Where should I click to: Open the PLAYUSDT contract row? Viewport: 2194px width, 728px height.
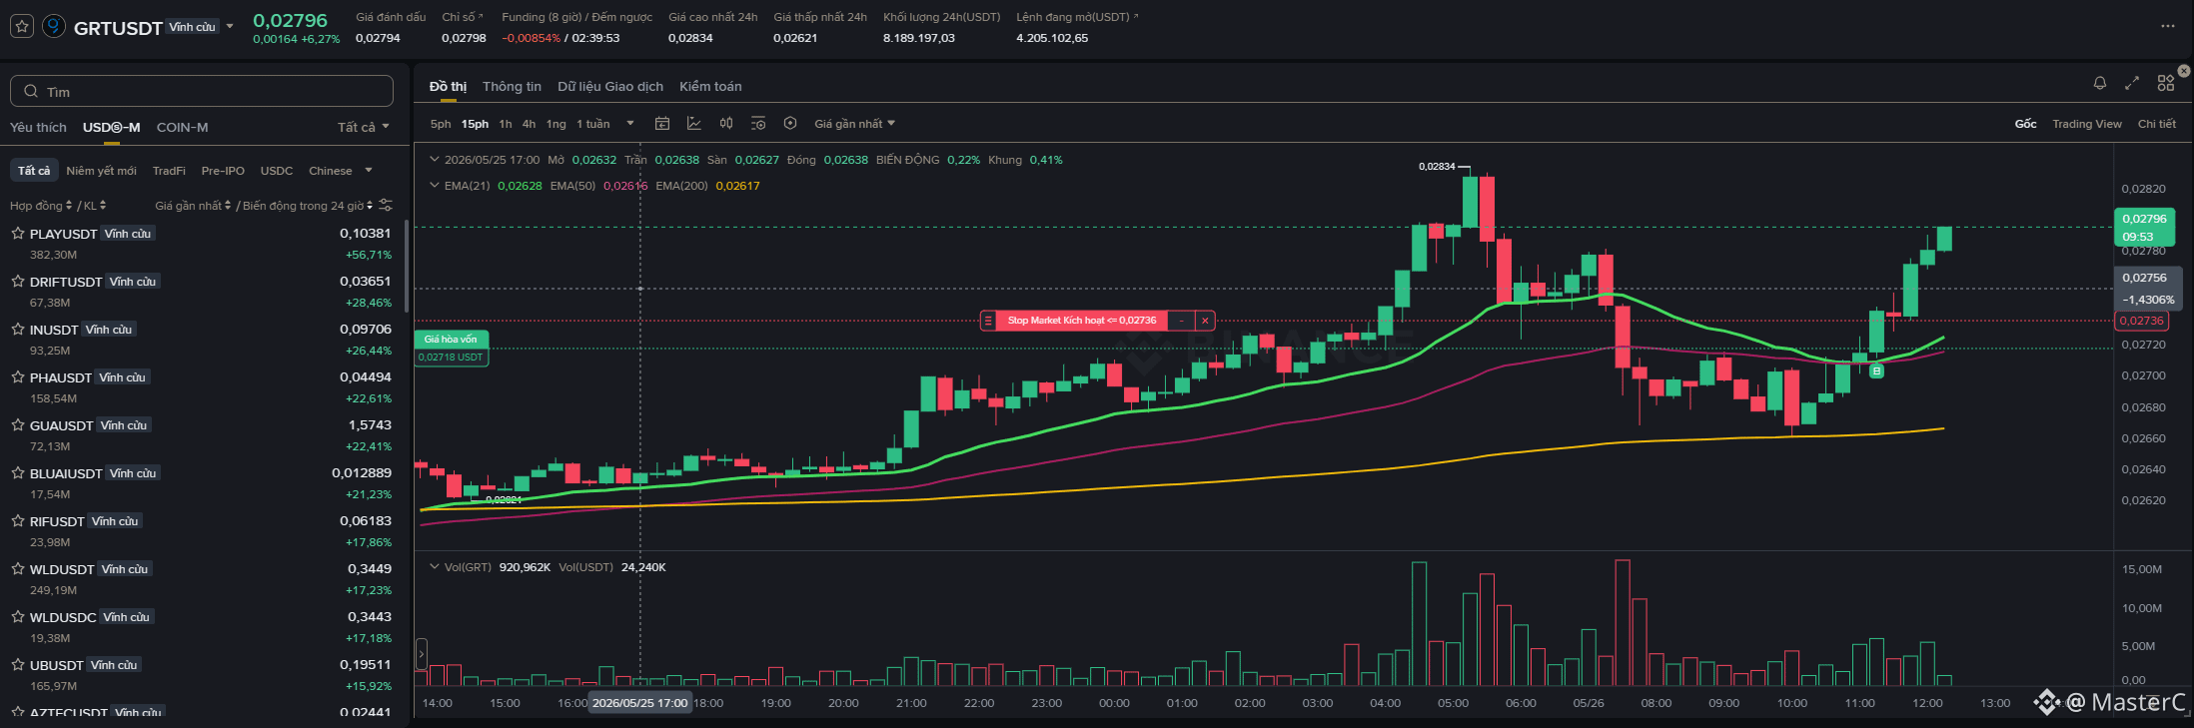[202, 243]
